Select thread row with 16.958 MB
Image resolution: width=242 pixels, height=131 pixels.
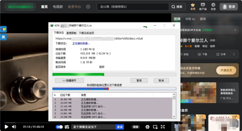point(112,110)
